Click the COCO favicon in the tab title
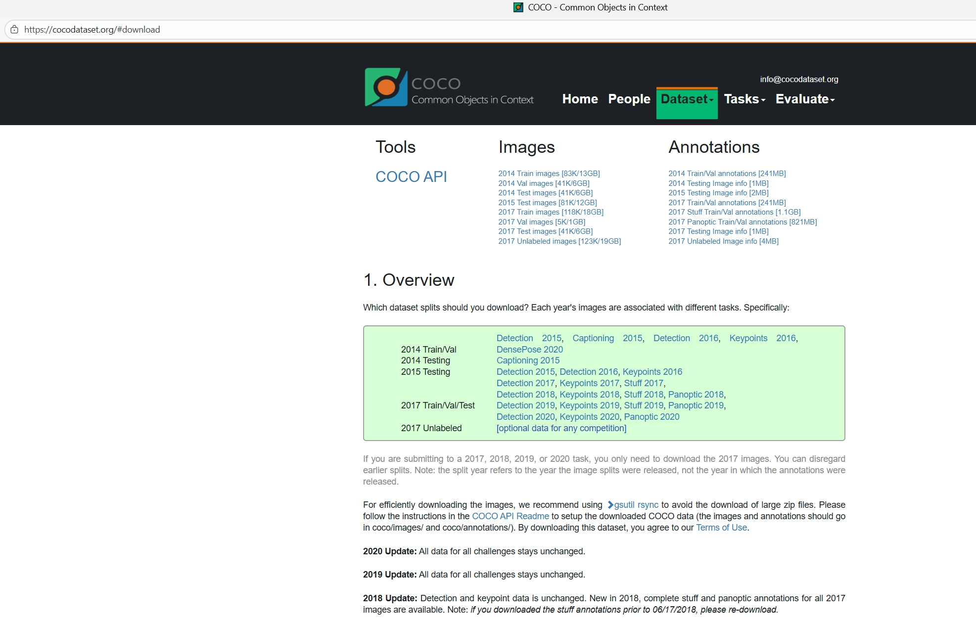Viewport: 976px width, 625px height. pos(518,7)
